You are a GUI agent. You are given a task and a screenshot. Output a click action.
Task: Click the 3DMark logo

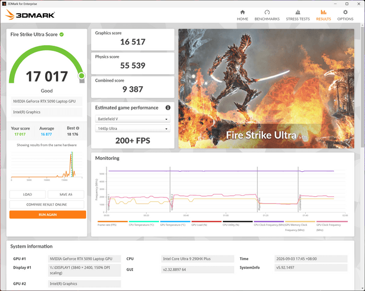pyautogui.click(x=30, y=15)
